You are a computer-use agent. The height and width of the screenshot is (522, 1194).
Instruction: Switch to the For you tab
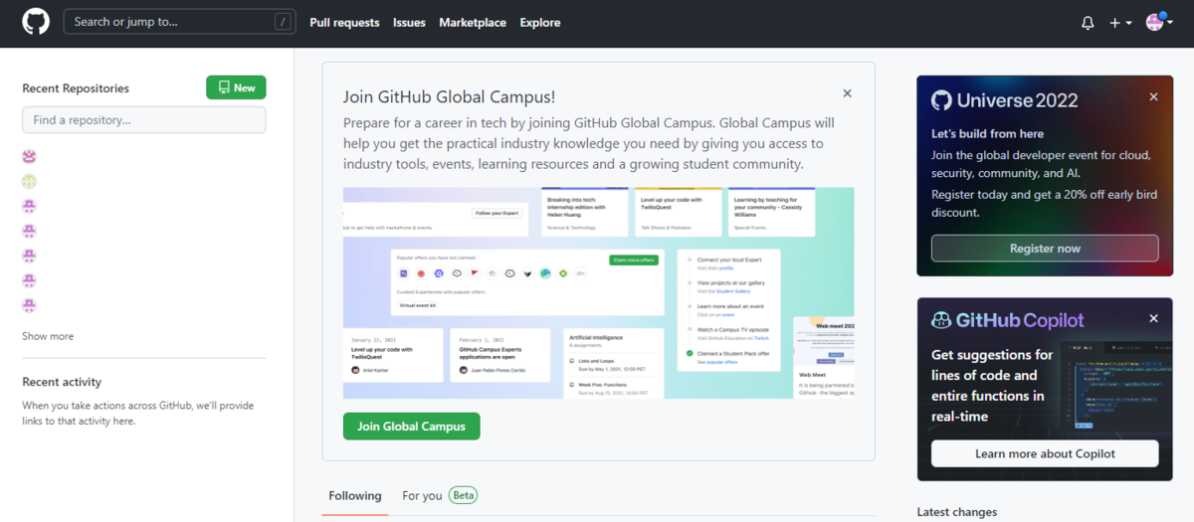(x=422, y=495)
